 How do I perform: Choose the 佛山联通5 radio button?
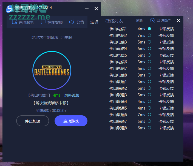(x=149, y=108)
